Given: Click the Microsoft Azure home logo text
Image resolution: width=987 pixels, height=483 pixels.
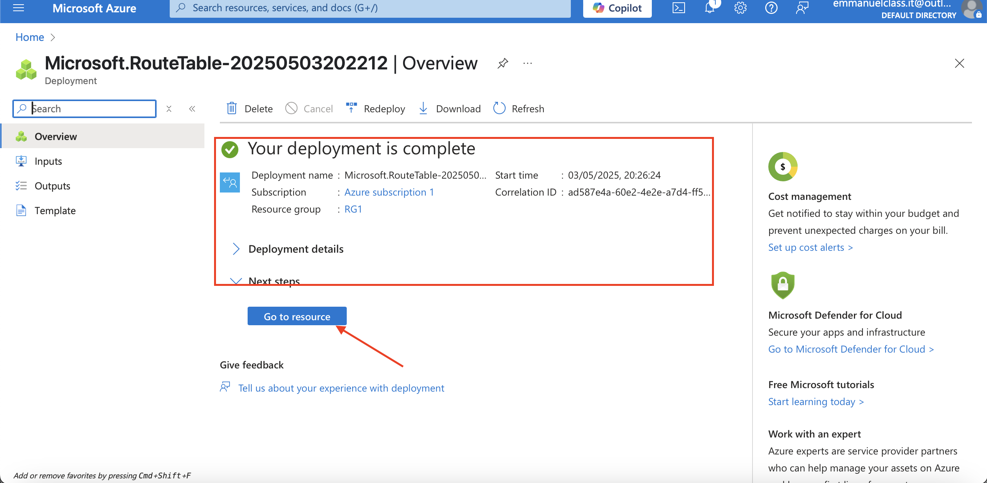Looking at the screenshot, I should 94,8.
